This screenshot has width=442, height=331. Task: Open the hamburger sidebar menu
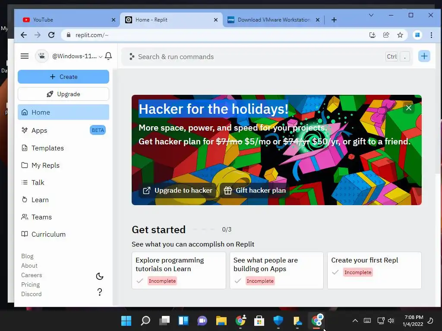pos(25,56)
